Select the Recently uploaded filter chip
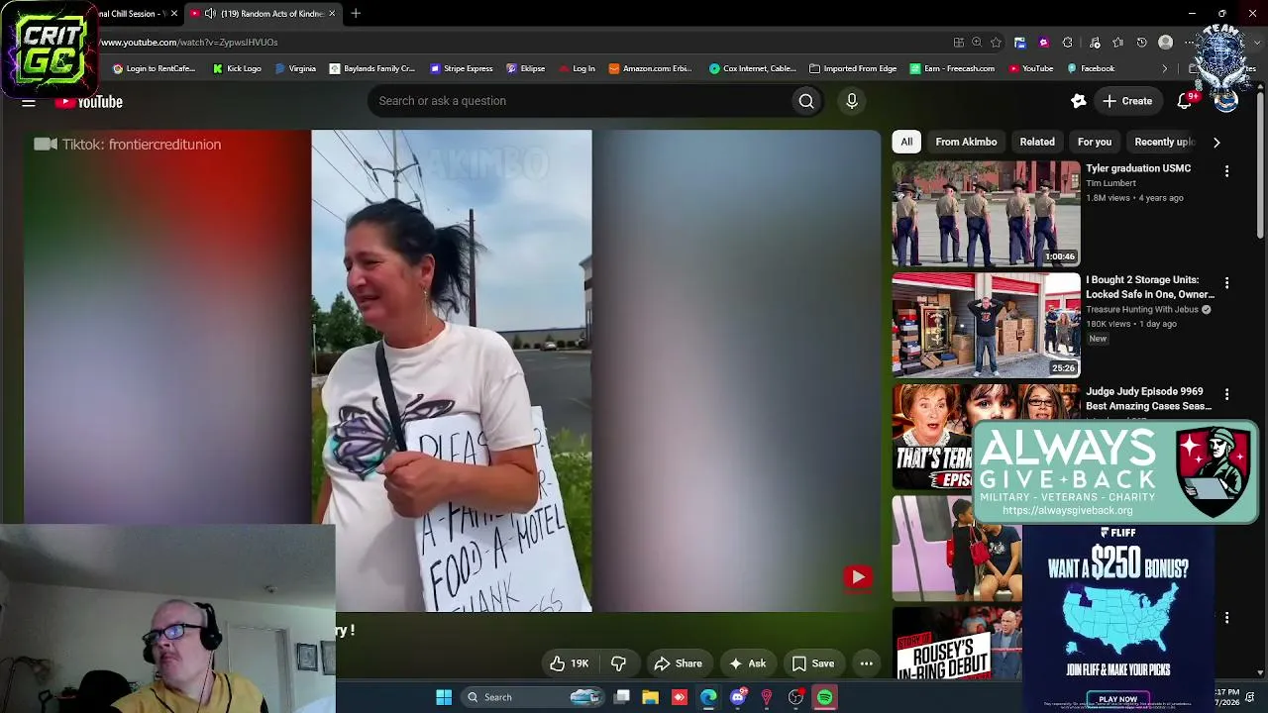Screen dimensions: 1268x713 coord(1165,142)
